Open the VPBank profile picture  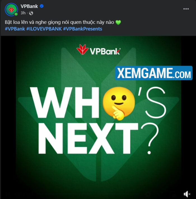pyautogui.click(x=11, y=10)
